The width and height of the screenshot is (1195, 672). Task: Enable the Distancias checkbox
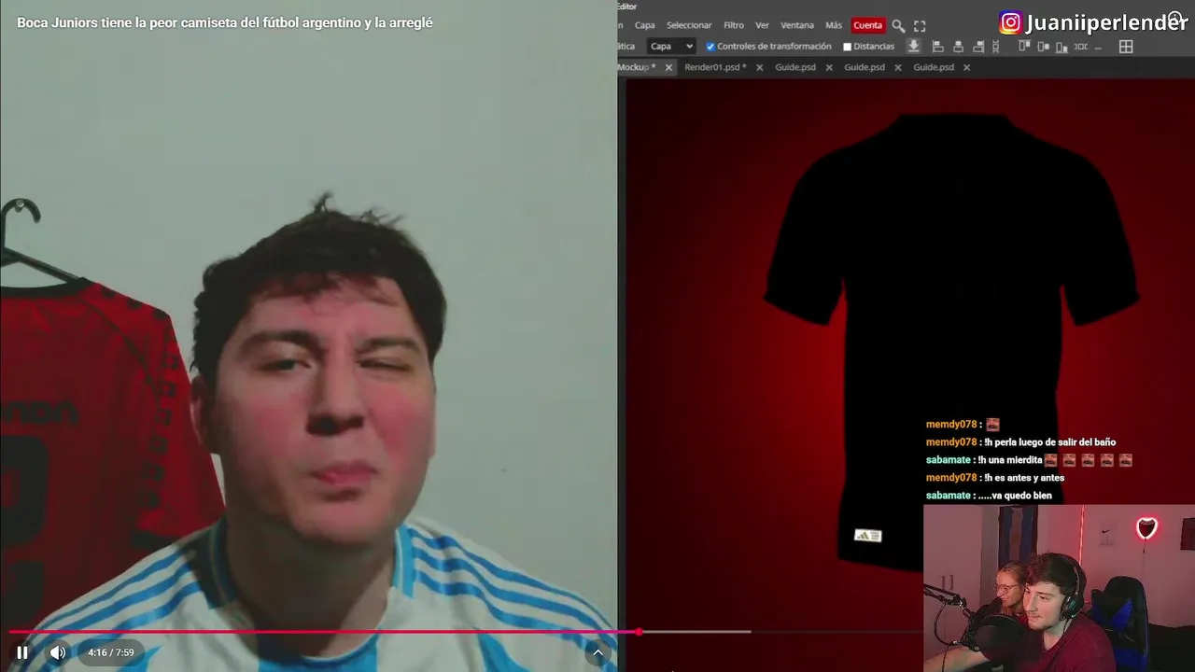coord(848,47)
